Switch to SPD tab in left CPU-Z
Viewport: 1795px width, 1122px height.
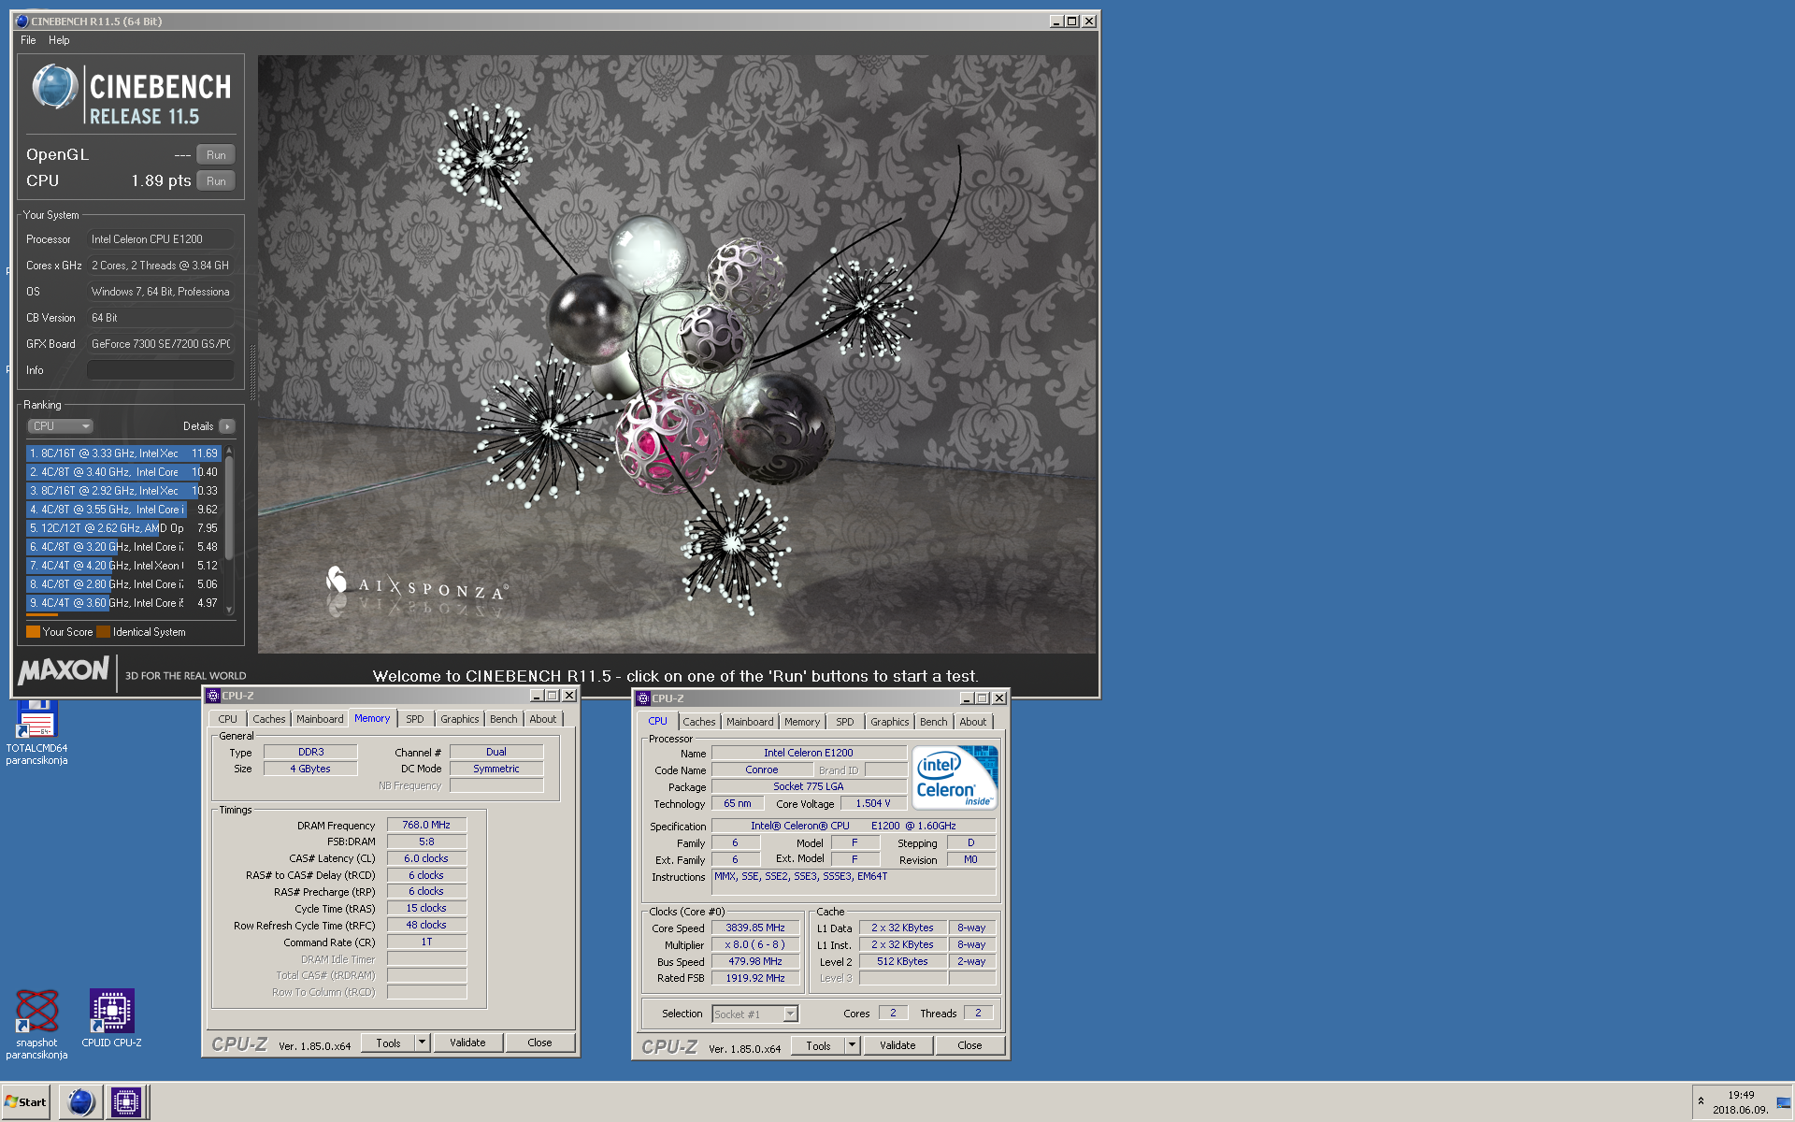(x=415, y=719)
